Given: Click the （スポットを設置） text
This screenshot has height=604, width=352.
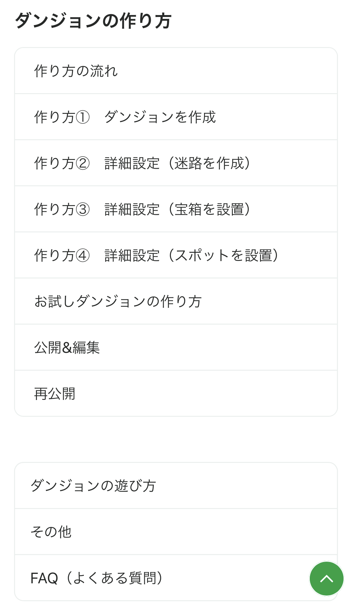Looking at the screenshot, I should [223, 255].
